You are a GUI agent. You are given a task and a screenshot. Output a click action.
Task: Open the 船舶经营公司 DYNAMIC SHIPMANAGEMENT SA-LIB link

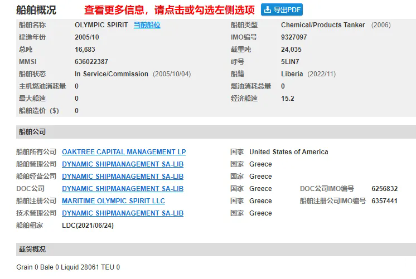pos(123,176)
